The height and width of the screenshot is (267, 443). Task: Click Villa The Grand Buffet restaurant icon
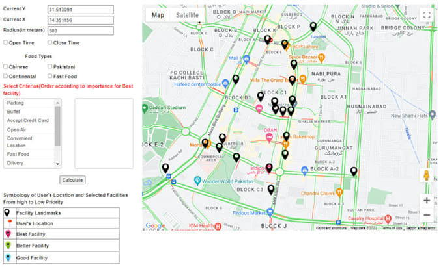click(x=302, y=79)
